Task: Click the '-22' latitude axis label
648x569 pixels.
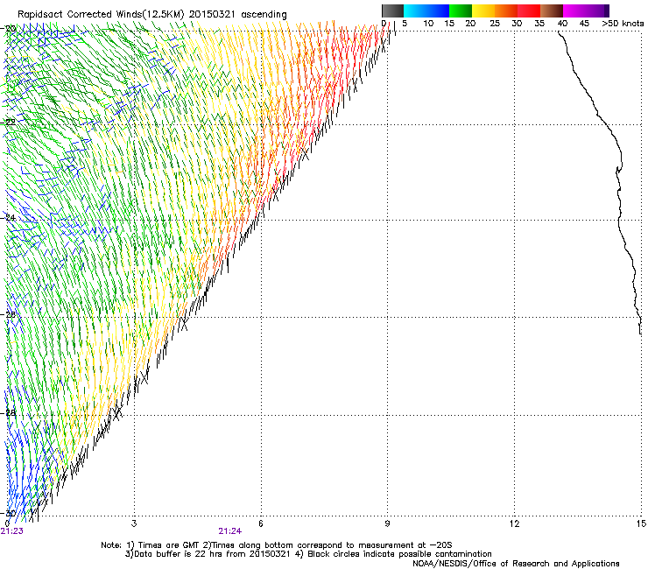Action: (x=9, y=123)
